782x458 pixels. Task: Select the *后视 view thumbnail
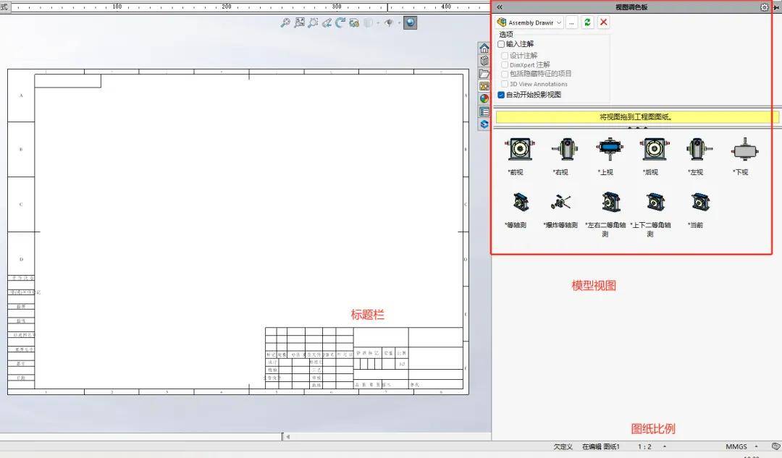[654, 149]
